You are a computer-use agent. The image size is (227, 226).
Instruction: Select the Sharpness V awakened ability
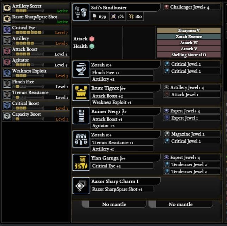click(x=189, y=30)
